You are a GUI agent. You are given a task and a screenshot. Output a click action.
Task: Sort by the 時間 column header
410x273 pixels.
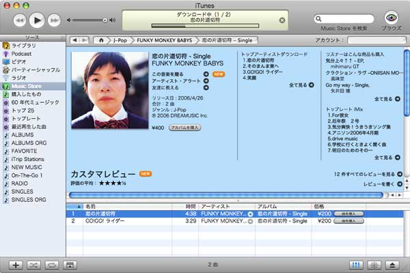click(x=185, y=206)
